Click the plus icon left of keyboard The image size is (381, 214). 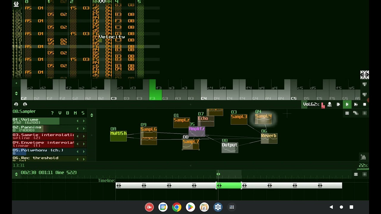tap(16, 83)
